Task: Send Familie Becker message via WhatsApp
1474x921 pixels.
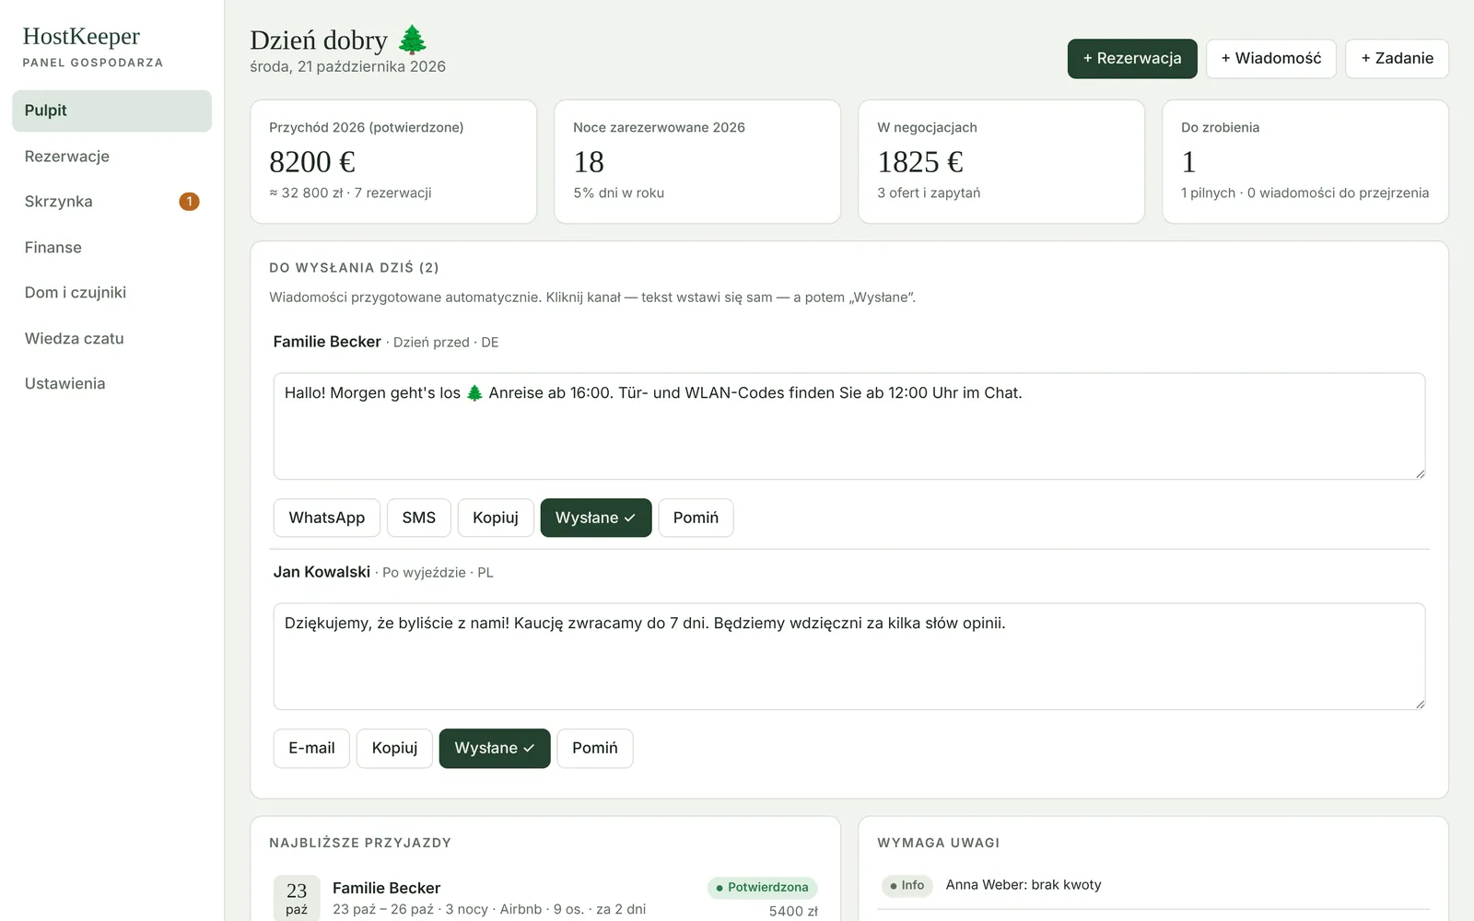Action: click(327, 518)
